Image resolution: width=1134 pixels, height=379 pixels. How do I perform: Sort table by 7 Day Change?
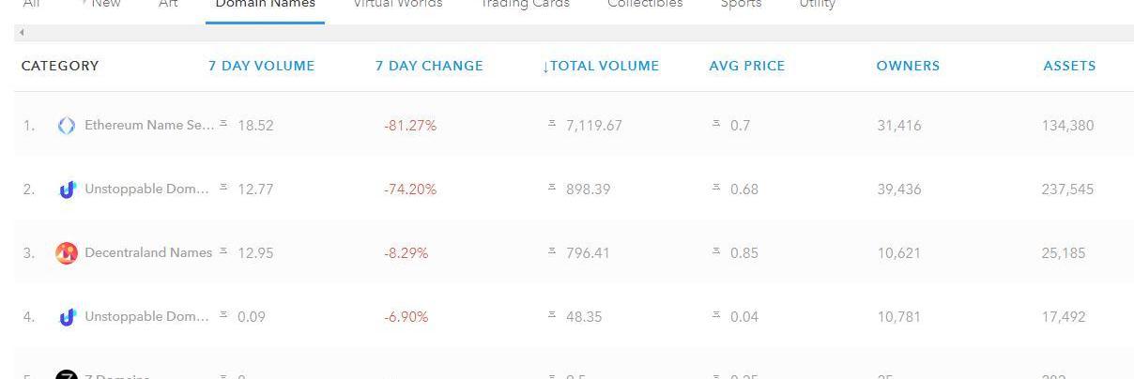[429, 66]
